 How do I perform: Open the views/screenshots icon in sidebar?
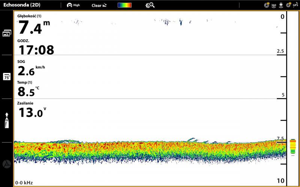[x=7, y=33]
